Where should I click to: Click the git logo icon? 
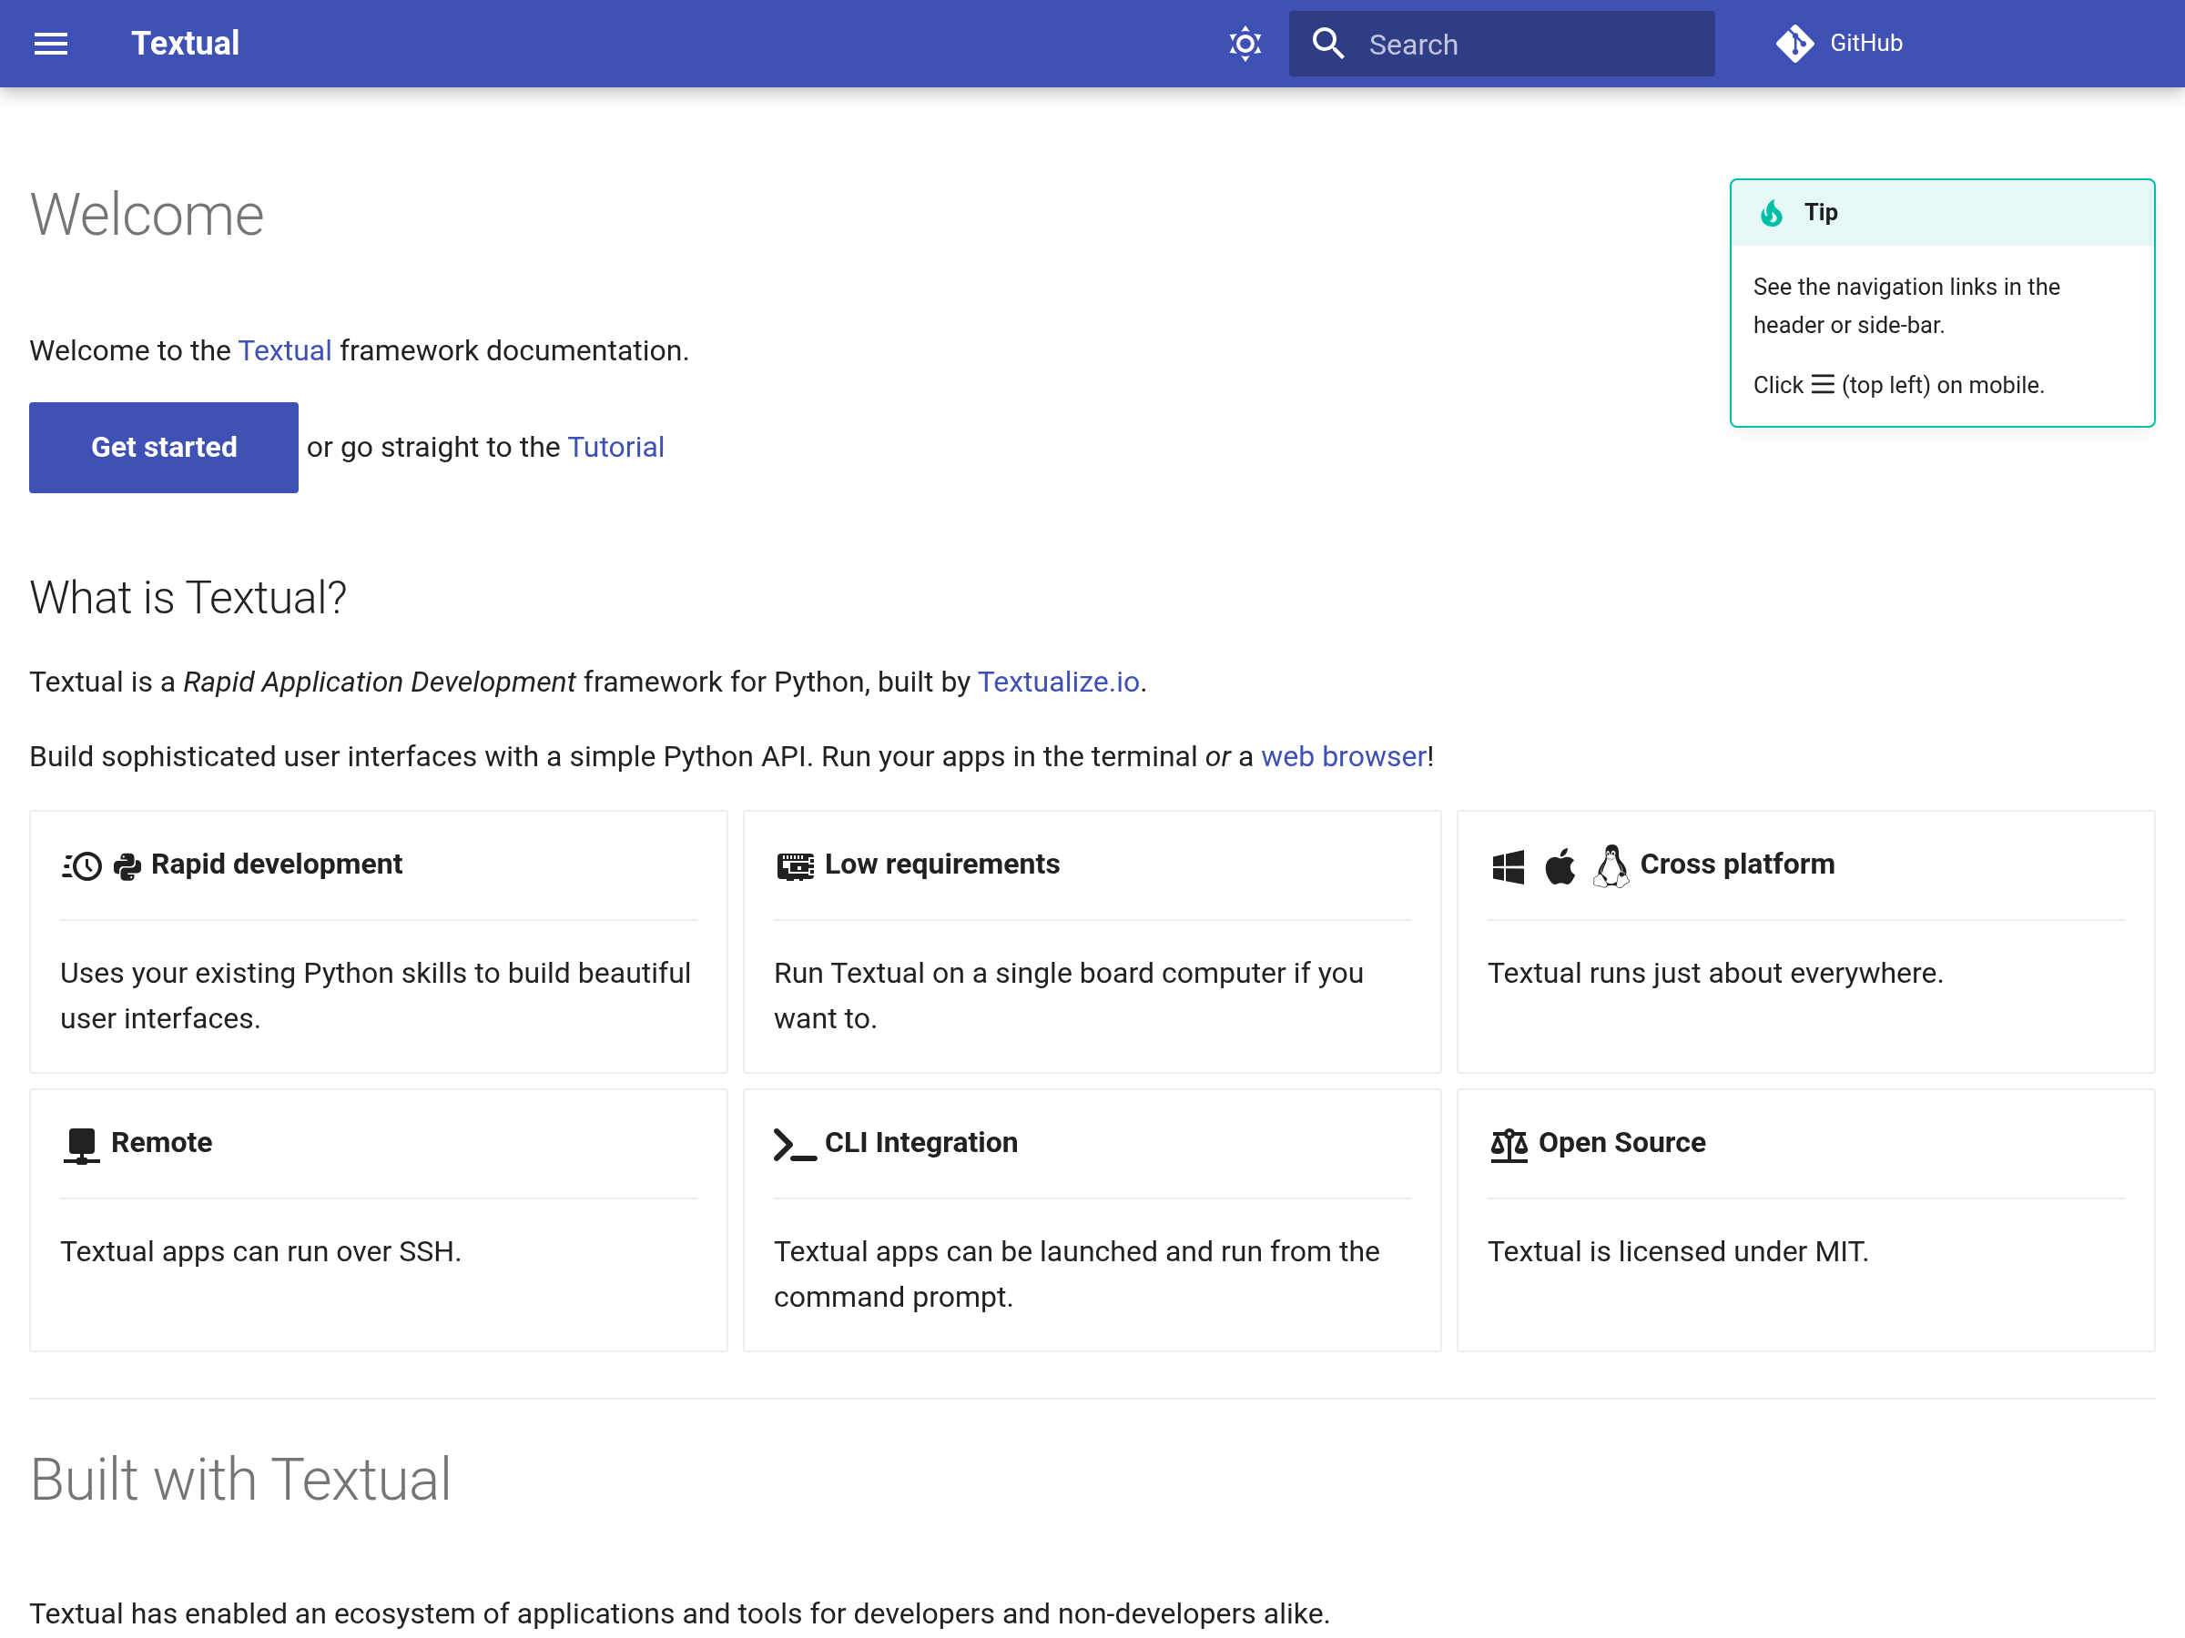1794,44
